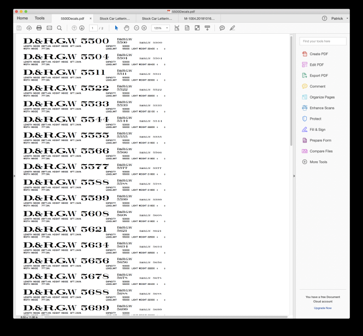Click the Upgrade Now link
This screenshot has width=363, height=336.
(322, 308)
